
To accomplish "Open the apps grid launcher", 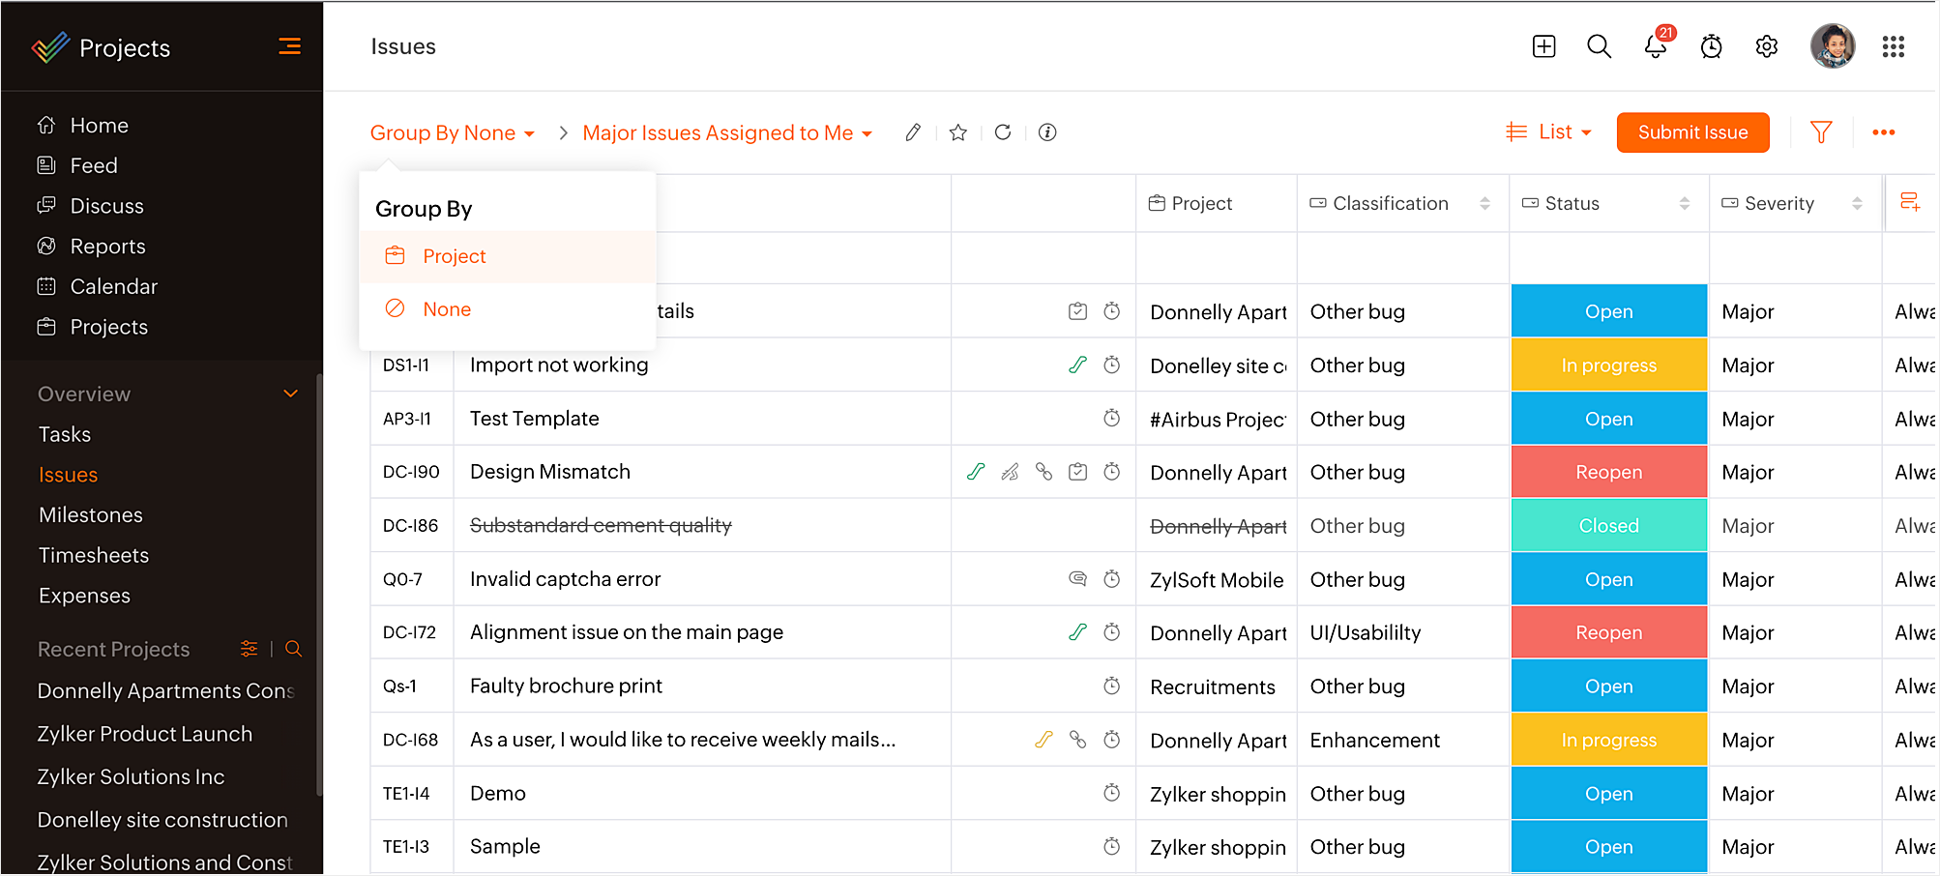I will coord(1893,46).
